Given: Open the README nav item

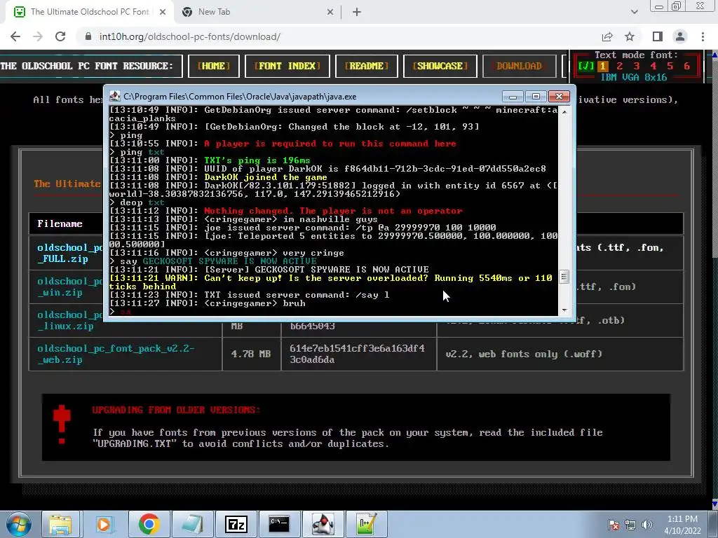Looking at the screenshot, I should (367, 66).
